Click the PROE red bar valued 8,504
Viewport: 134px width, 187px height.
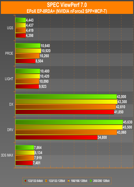[x=25, y=61]
